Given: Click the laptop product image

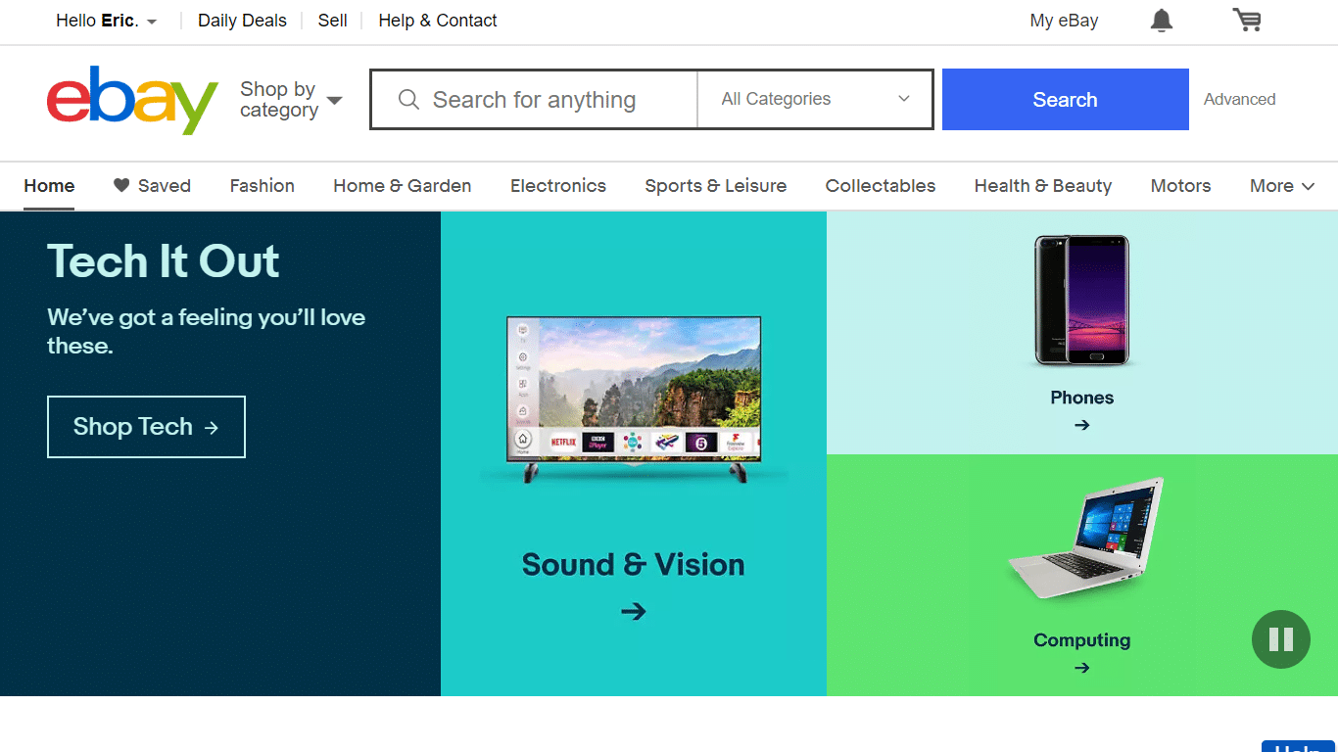Looking at the screenshot, I should (x=1086, y=538).
